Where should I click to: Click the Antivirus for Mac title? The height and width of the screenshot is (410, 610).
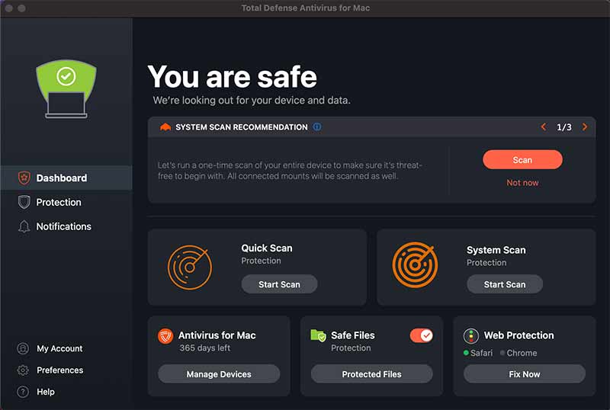(217, 335)
